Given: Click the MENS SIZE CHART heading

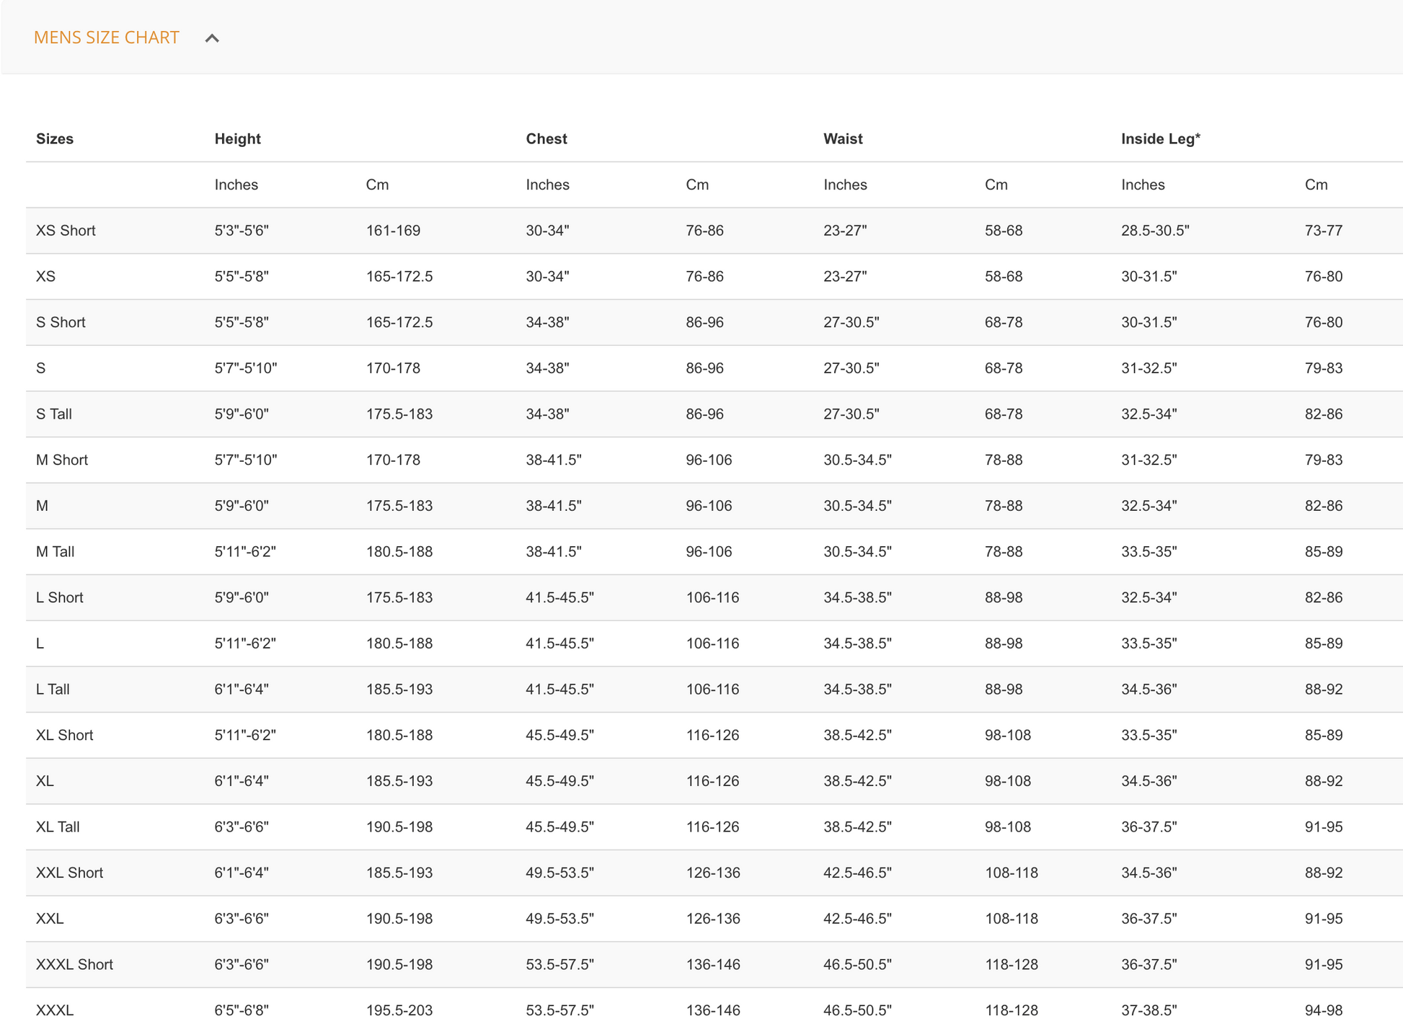Looking at the screenshot, I should (x=107, y=37).
